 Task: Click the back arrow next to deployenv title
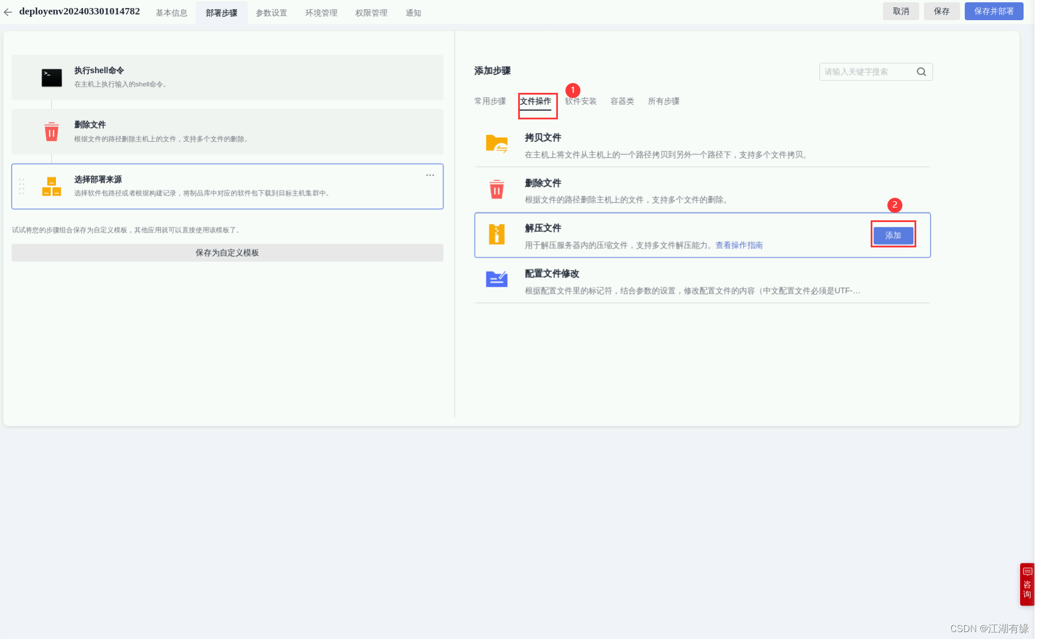click(8, 12)
